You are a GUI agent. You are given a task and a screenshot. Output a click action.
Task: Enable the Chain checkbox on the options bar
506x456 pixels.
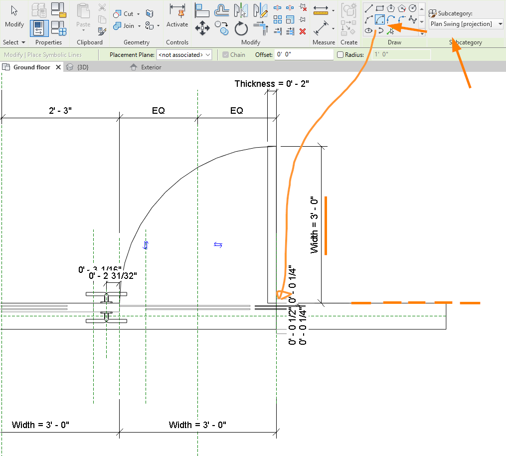point(226,54)
